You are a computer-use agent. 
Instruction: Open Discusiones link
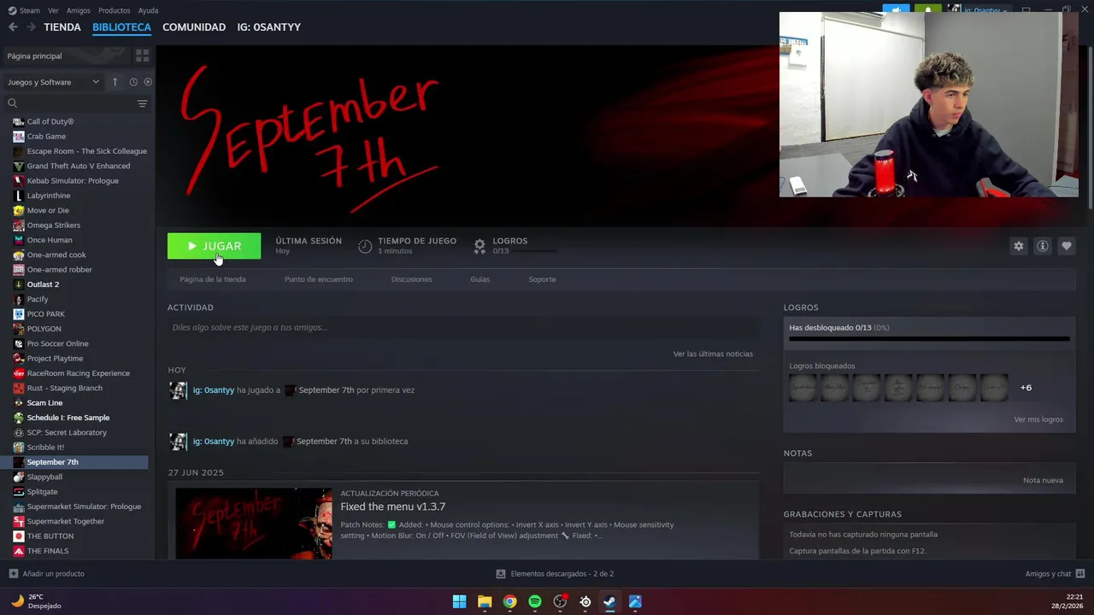[x=411, y=279]
